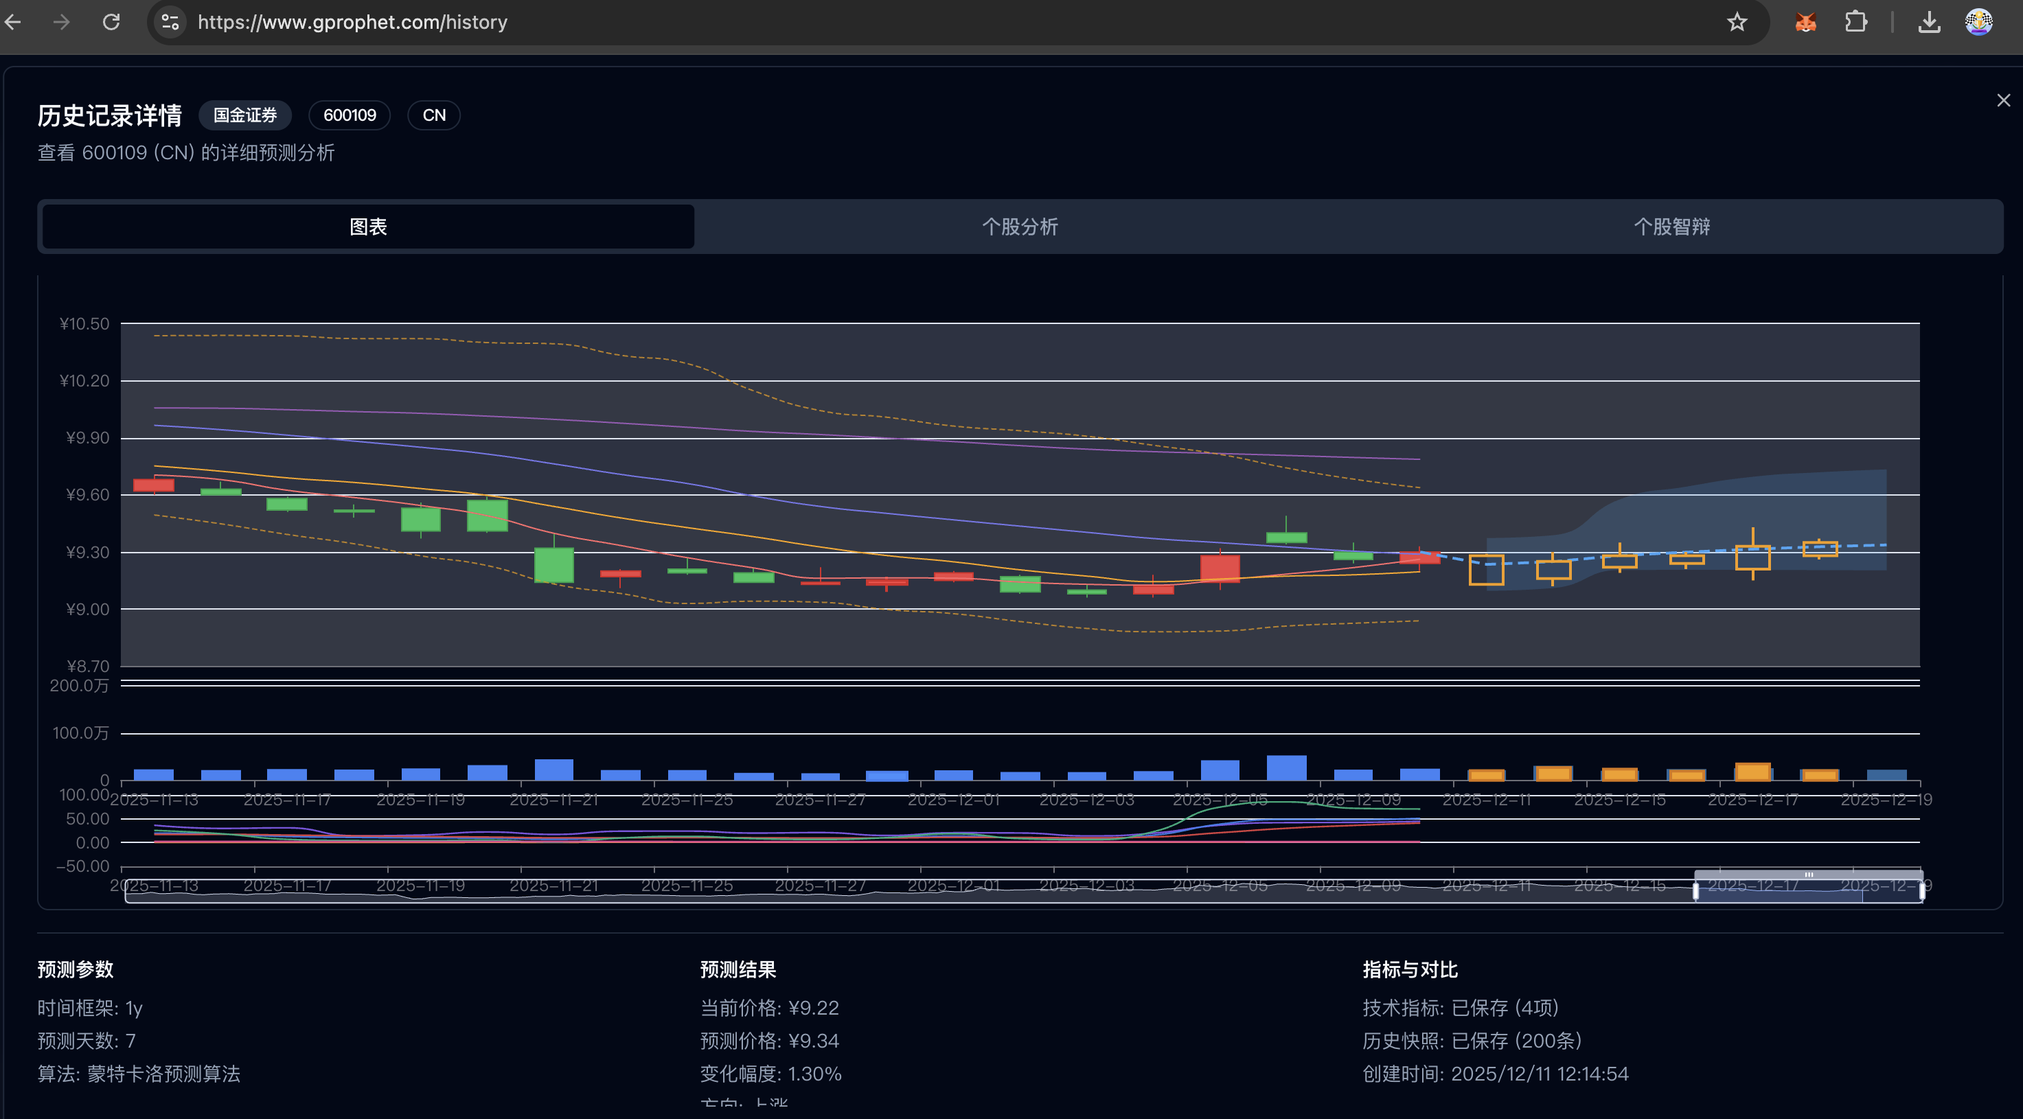Click the right handle of chart zoom slider
Screen dimensions: 2023x1119
tap(1921, 890)
